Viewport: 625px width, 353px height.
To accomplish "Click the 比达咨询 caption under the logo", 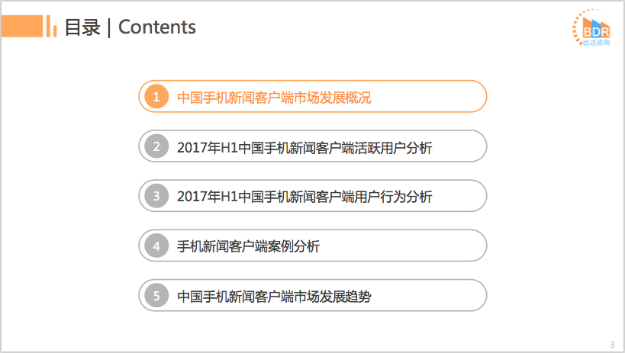I will [x=593, y=45].
